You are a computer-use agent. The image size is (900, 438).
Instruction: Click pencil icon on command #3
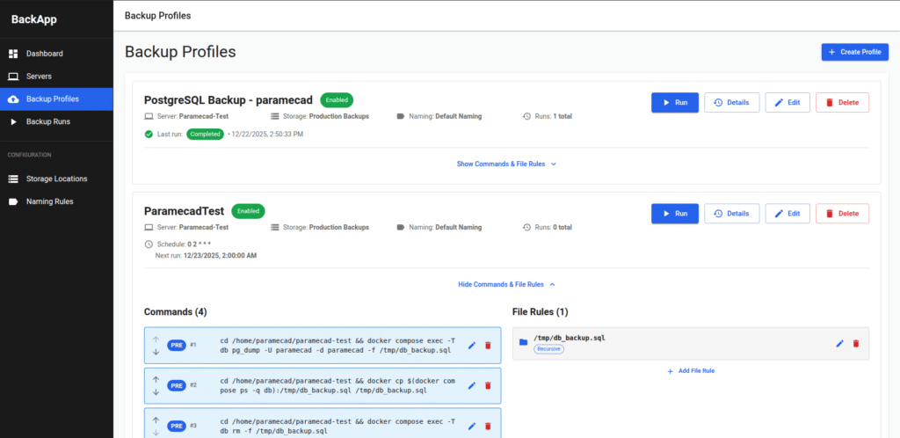click(472, 426)
